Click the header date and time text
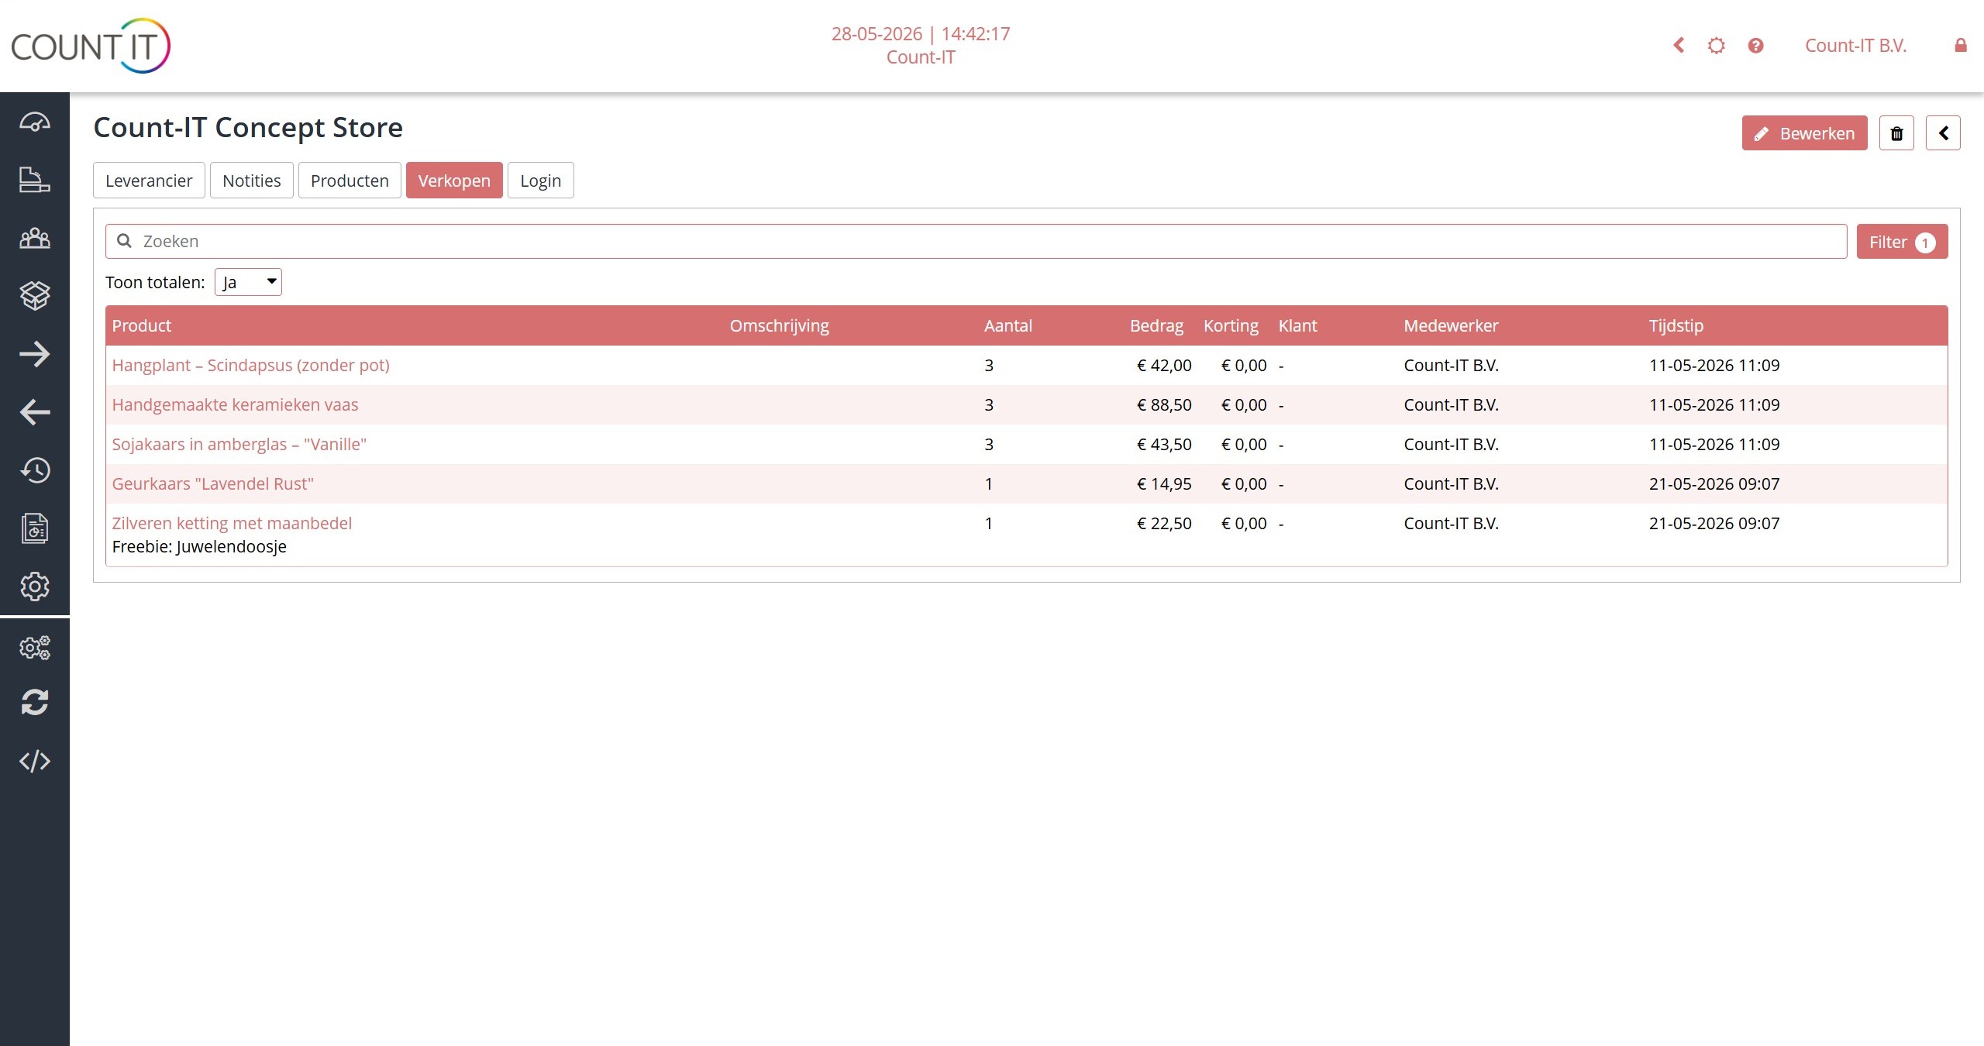This screenshot has width=1984, height=1046. click(921, 33)
